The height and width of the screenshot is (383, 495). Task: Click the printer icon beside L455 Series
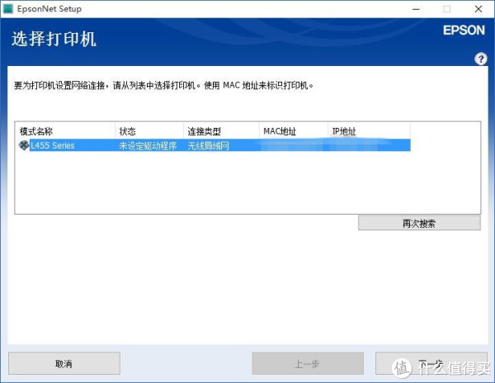click(x=24, y=145)
